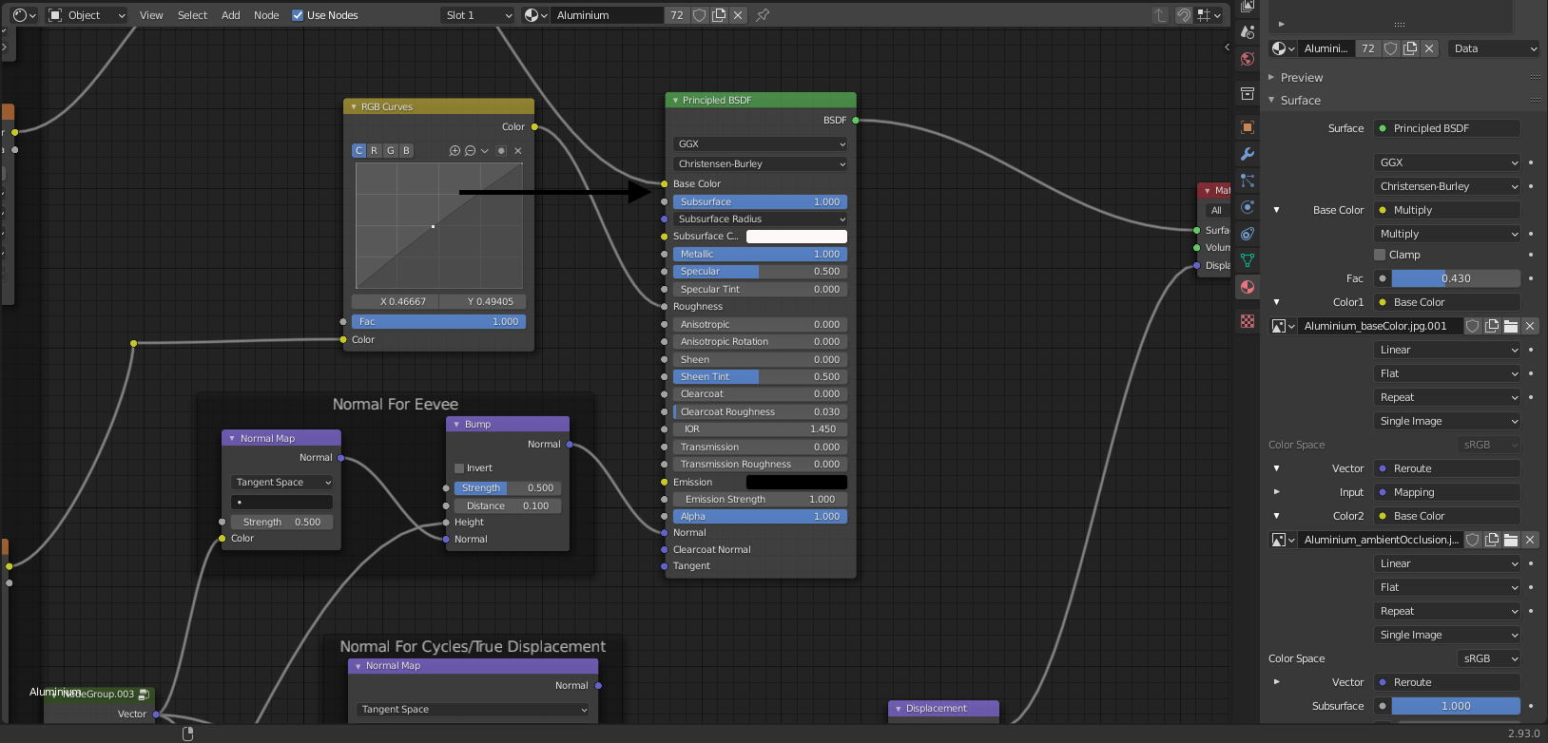
Task: Adjust the Fac 0.430 slider in properties
Action: click(x=1456, y=278)
